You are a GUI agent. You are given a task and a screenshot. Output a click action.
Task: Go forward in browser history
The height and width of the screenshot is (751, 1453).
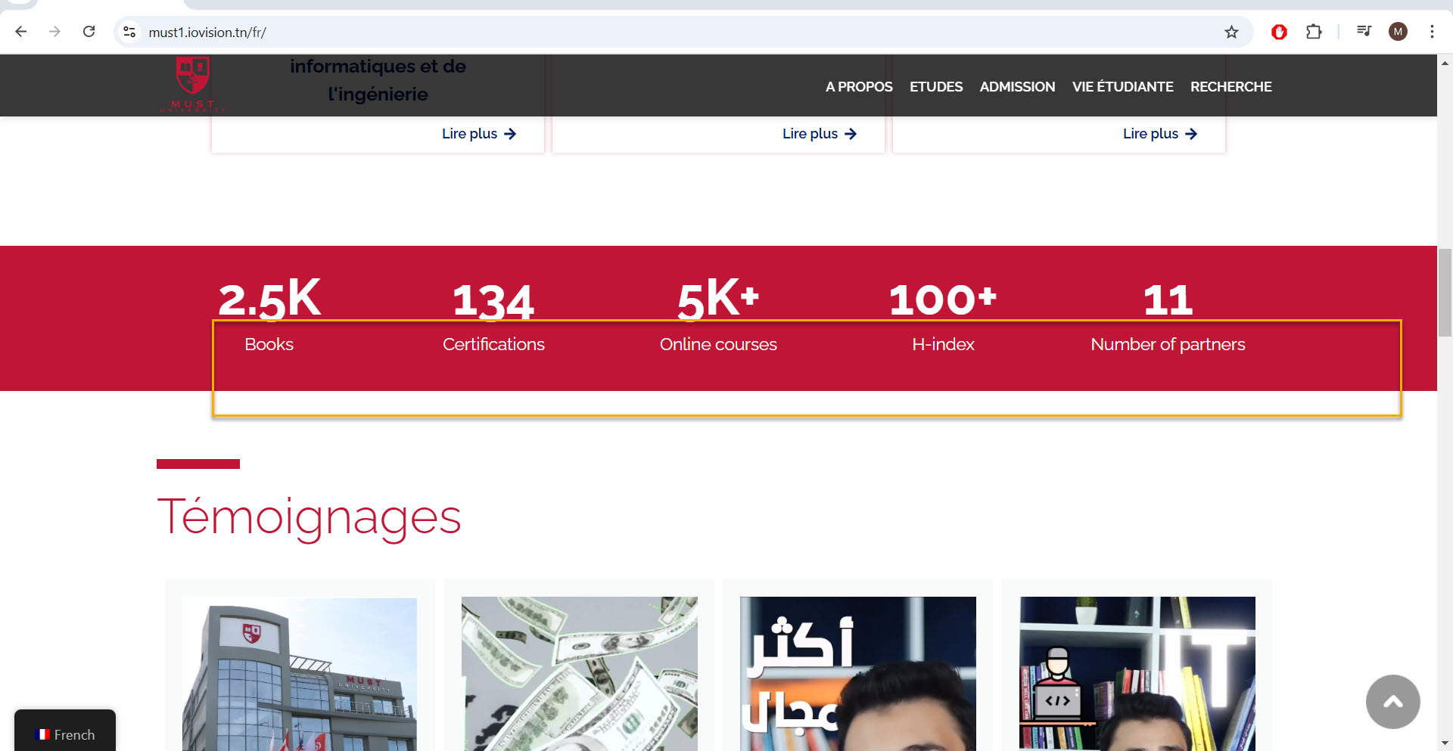pos(54,32)
